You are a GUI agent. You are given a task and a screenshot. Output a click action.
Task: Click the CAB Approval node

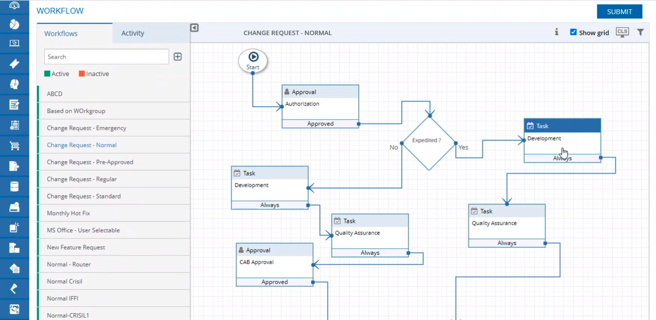click(274, 265)
